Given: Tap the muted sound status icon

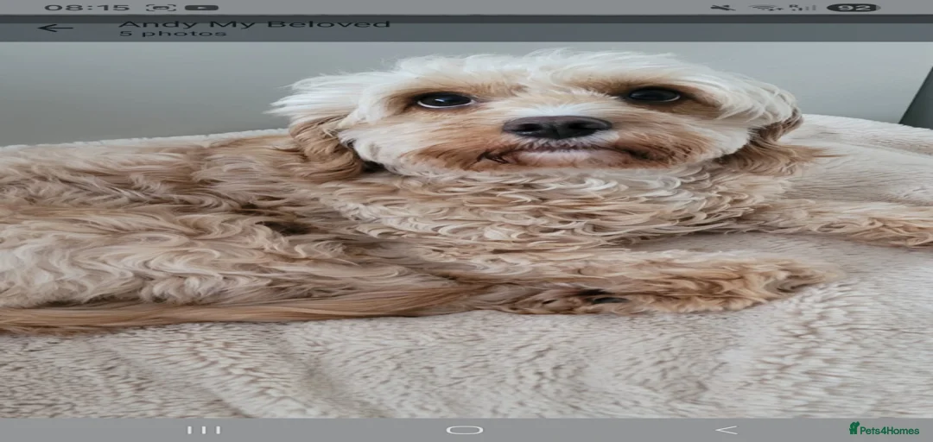Looking at the screenshot, I should [x=723, y=8].
